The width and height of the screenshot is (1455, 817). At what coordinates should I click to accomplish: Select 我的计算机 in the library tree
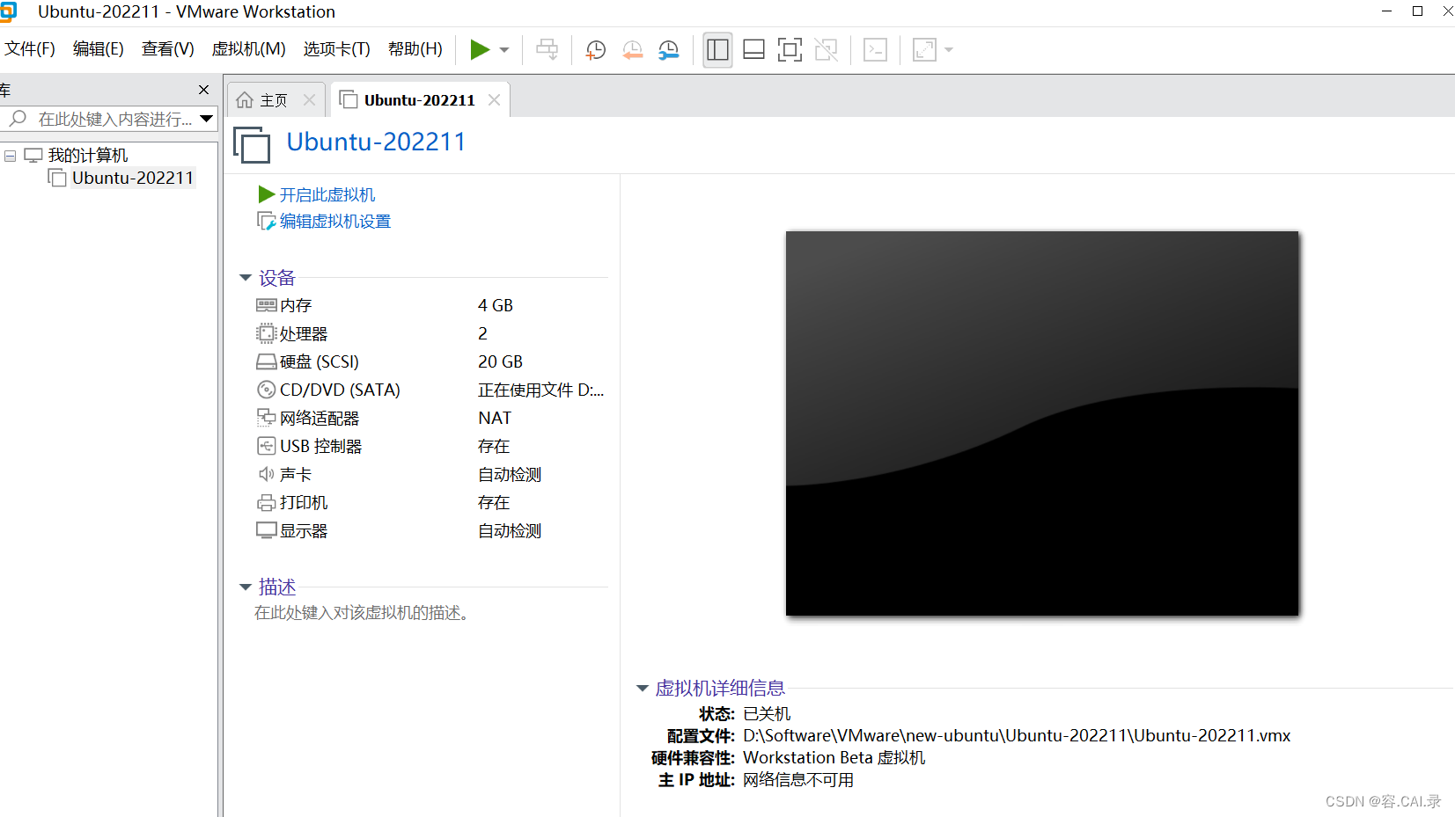tap(88, 156)
